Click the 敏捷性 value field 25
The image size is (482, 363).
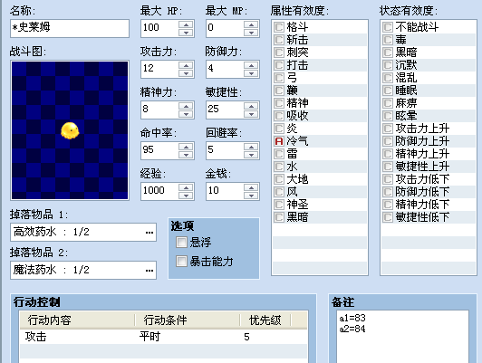click(225, 110)
